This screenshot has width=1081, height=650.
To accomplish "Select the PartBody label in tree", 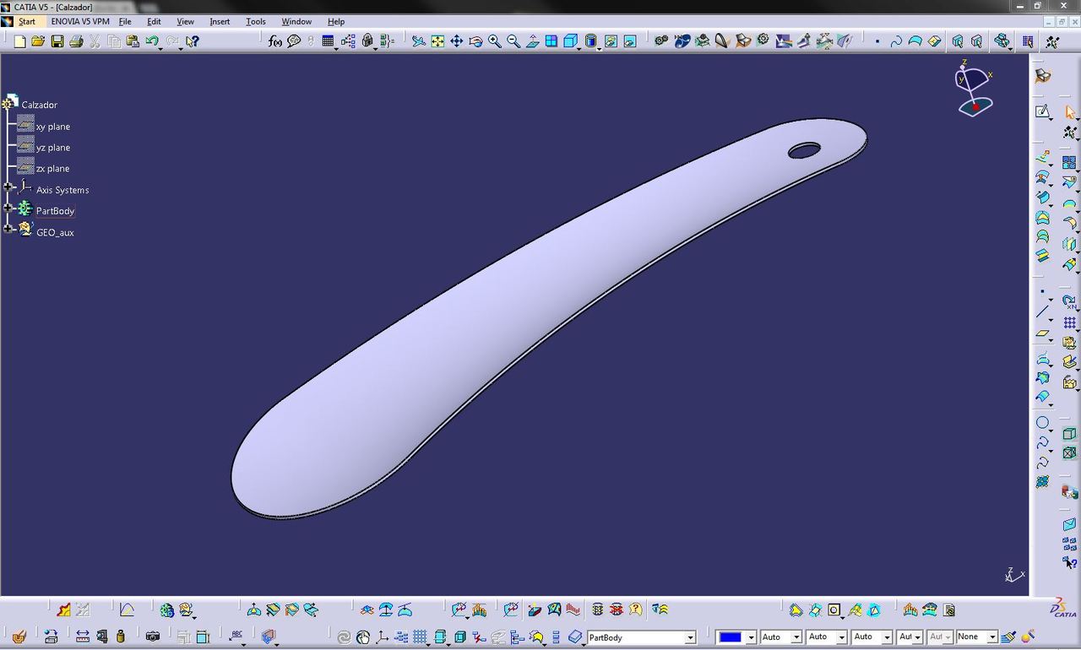I will [x=55, y=211].
